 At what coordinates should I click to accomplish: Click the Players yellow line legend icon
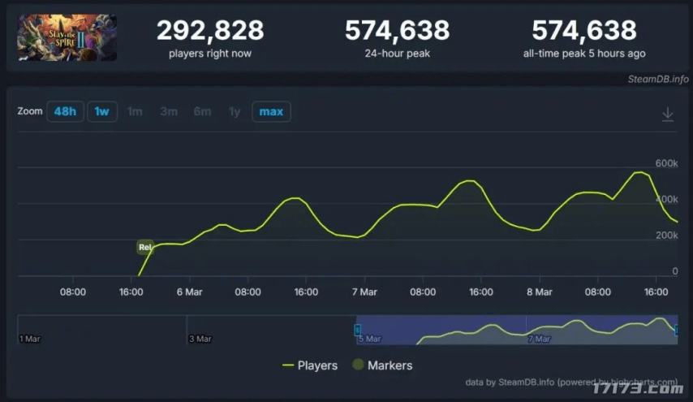pos(287,365)
